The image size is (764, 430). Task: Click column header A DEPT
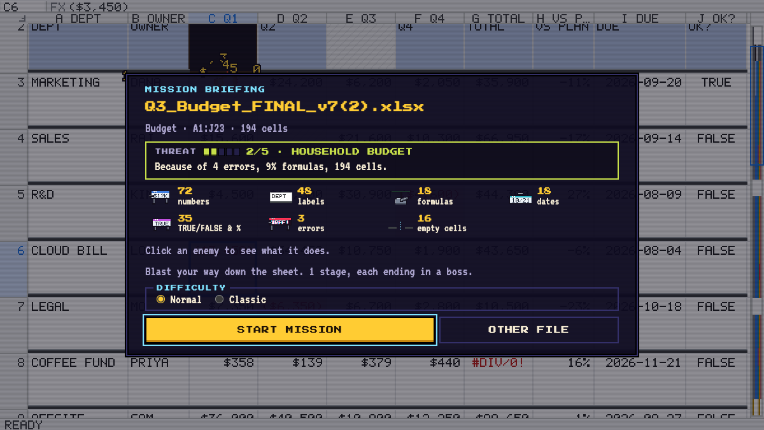pos(78,18)
